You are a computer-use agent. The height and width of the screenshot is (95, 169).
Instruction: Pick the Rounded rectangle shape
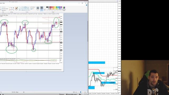[25, 7]
